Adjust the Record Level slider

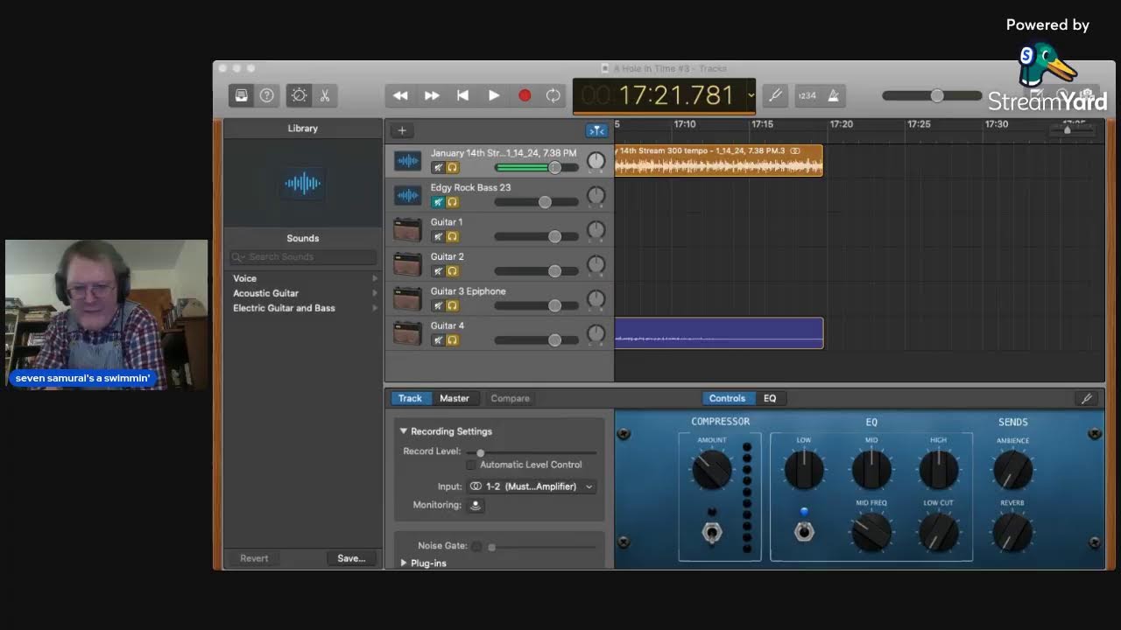click(532, 452)
